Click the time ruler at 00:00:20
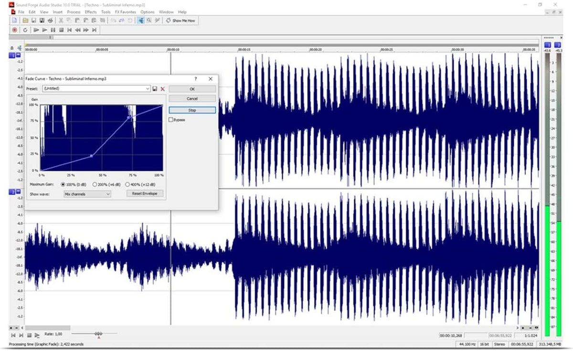 click(315, 49)
